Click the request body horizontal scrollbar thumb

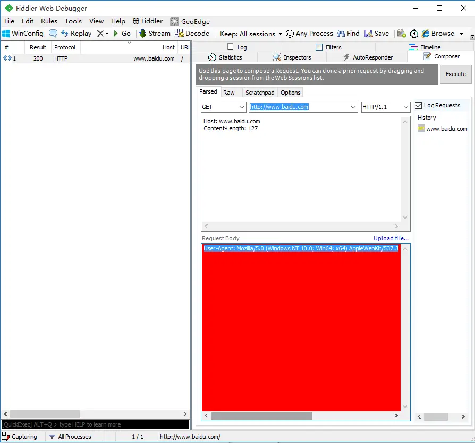click(x=261, y=416)
